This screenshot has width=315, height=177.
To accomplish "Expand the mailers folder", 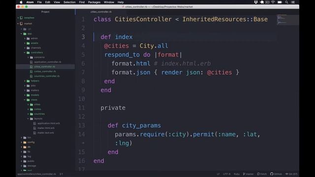I will (25, 90).
